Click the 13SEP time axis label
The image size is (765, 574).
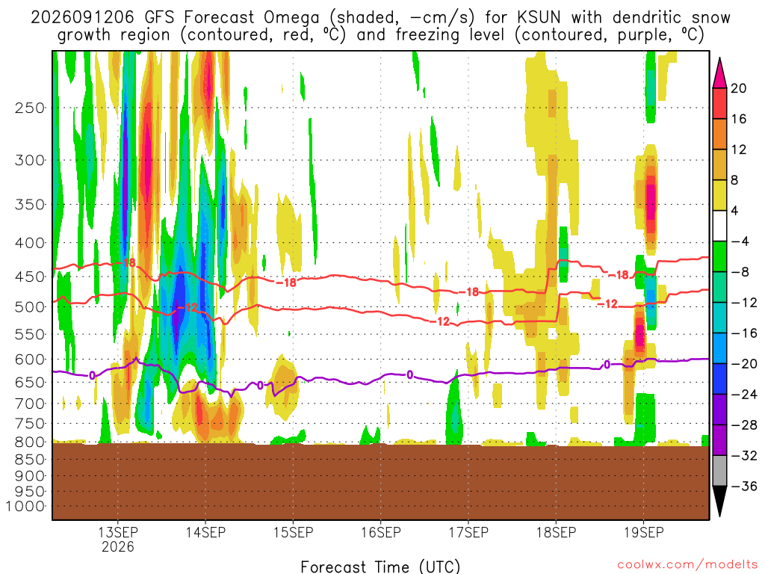tap(117, 532)
